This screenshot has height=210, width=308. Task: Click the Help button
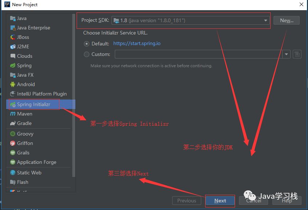(287, 201)
